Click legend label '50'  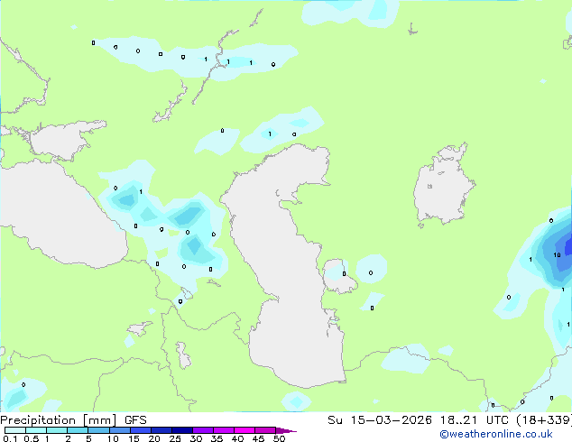point(279,438)
